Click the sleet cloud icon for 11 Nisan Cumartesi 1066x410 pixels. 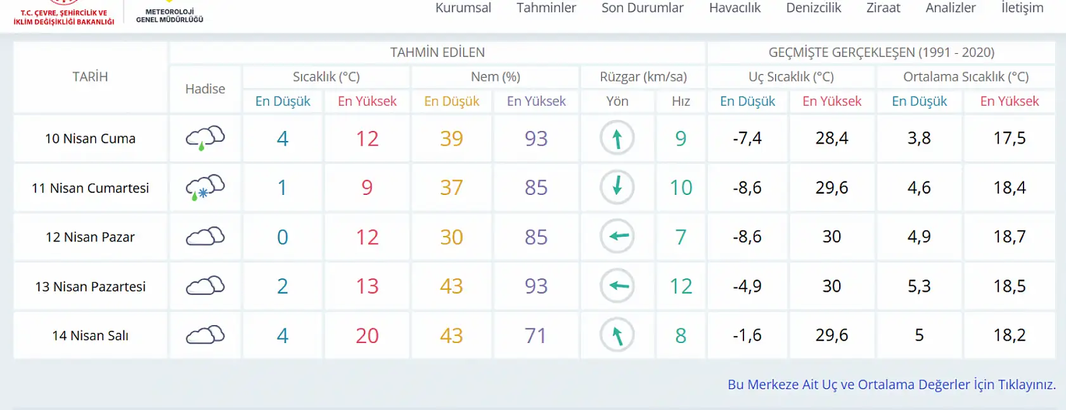pos(205,187)
